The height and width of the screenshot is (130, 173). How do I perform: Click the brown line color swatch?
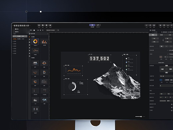tap(161, 57)
